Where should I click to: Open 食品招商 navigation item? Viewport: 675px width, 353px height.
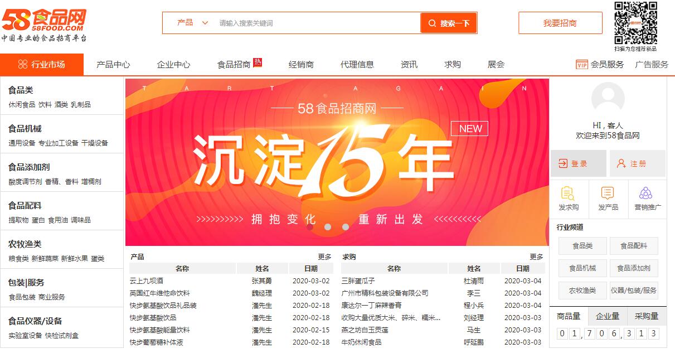pos(234,65)
